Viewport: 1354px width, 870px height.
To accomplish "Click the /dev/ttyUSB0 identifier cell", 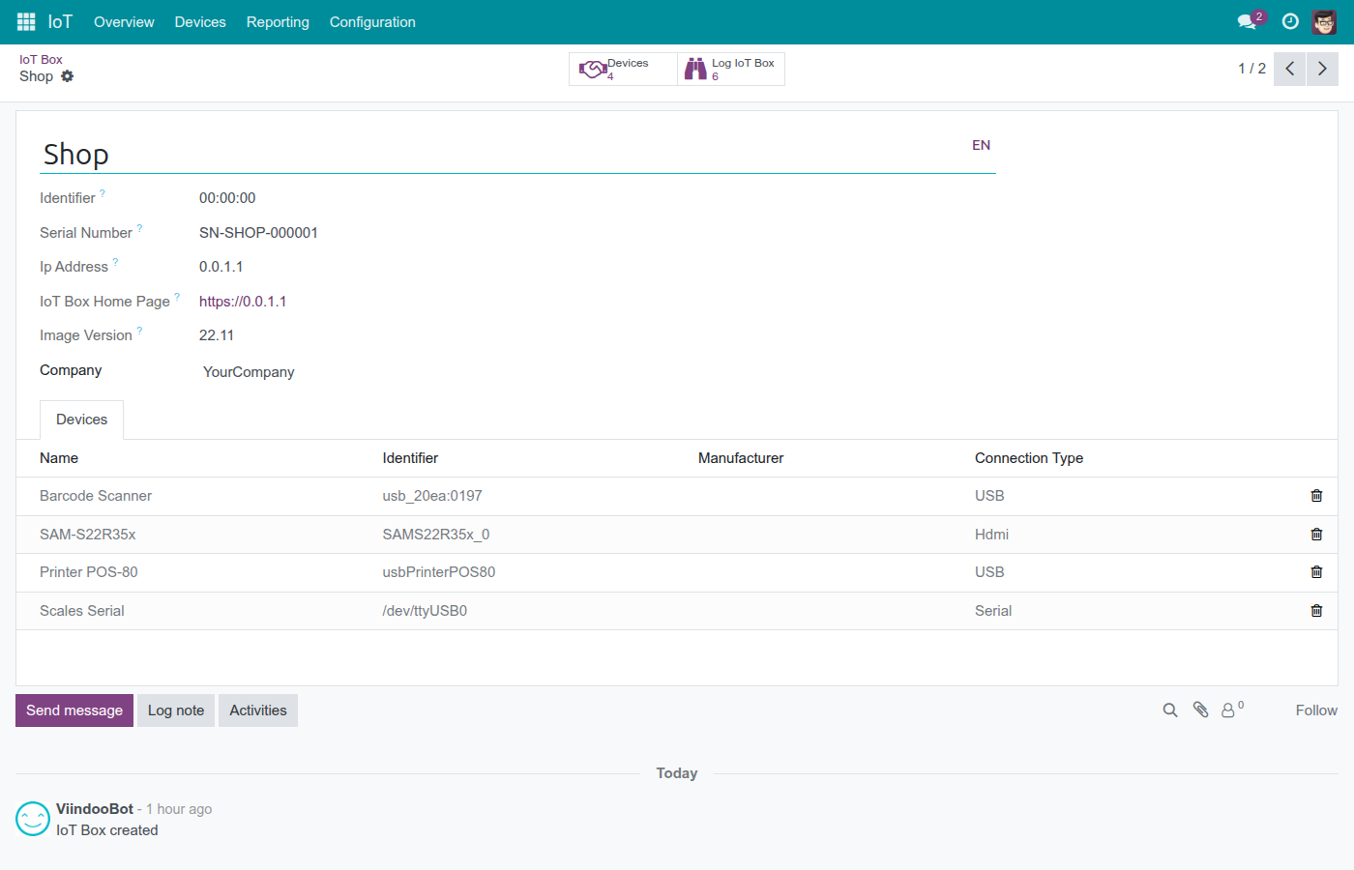I will tap(425, 611).
